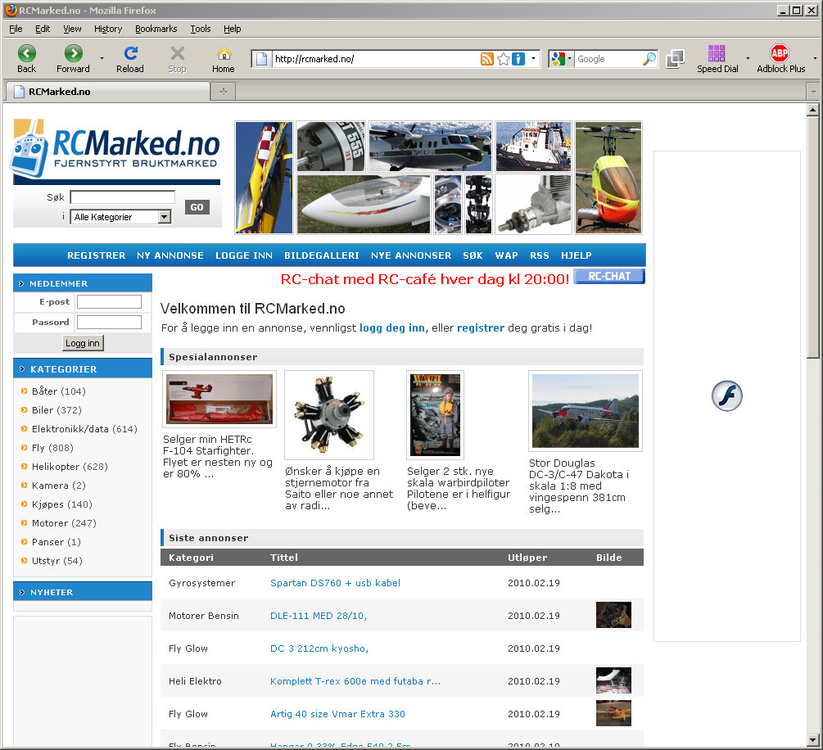Image resolution: width=823 pixels, height=750 pixels.
Task: Click the E-post input field
Action: [109, 302]
